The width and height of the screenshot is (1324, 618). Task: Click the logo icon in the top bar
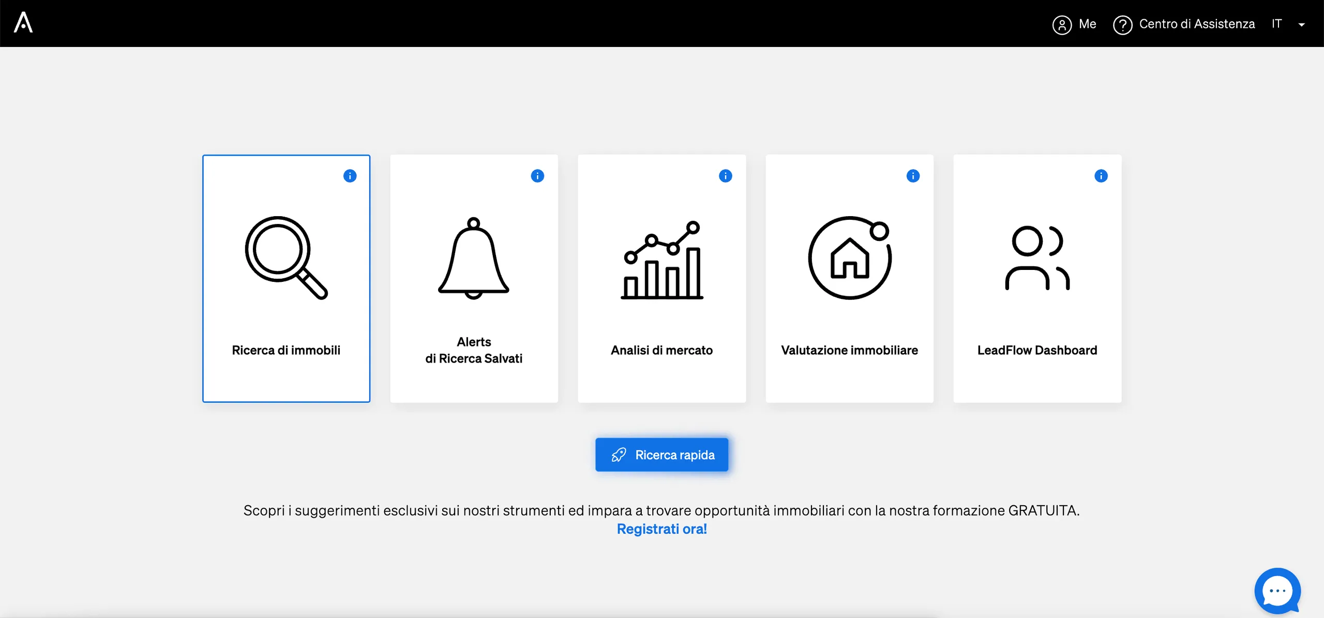point(23,23)
